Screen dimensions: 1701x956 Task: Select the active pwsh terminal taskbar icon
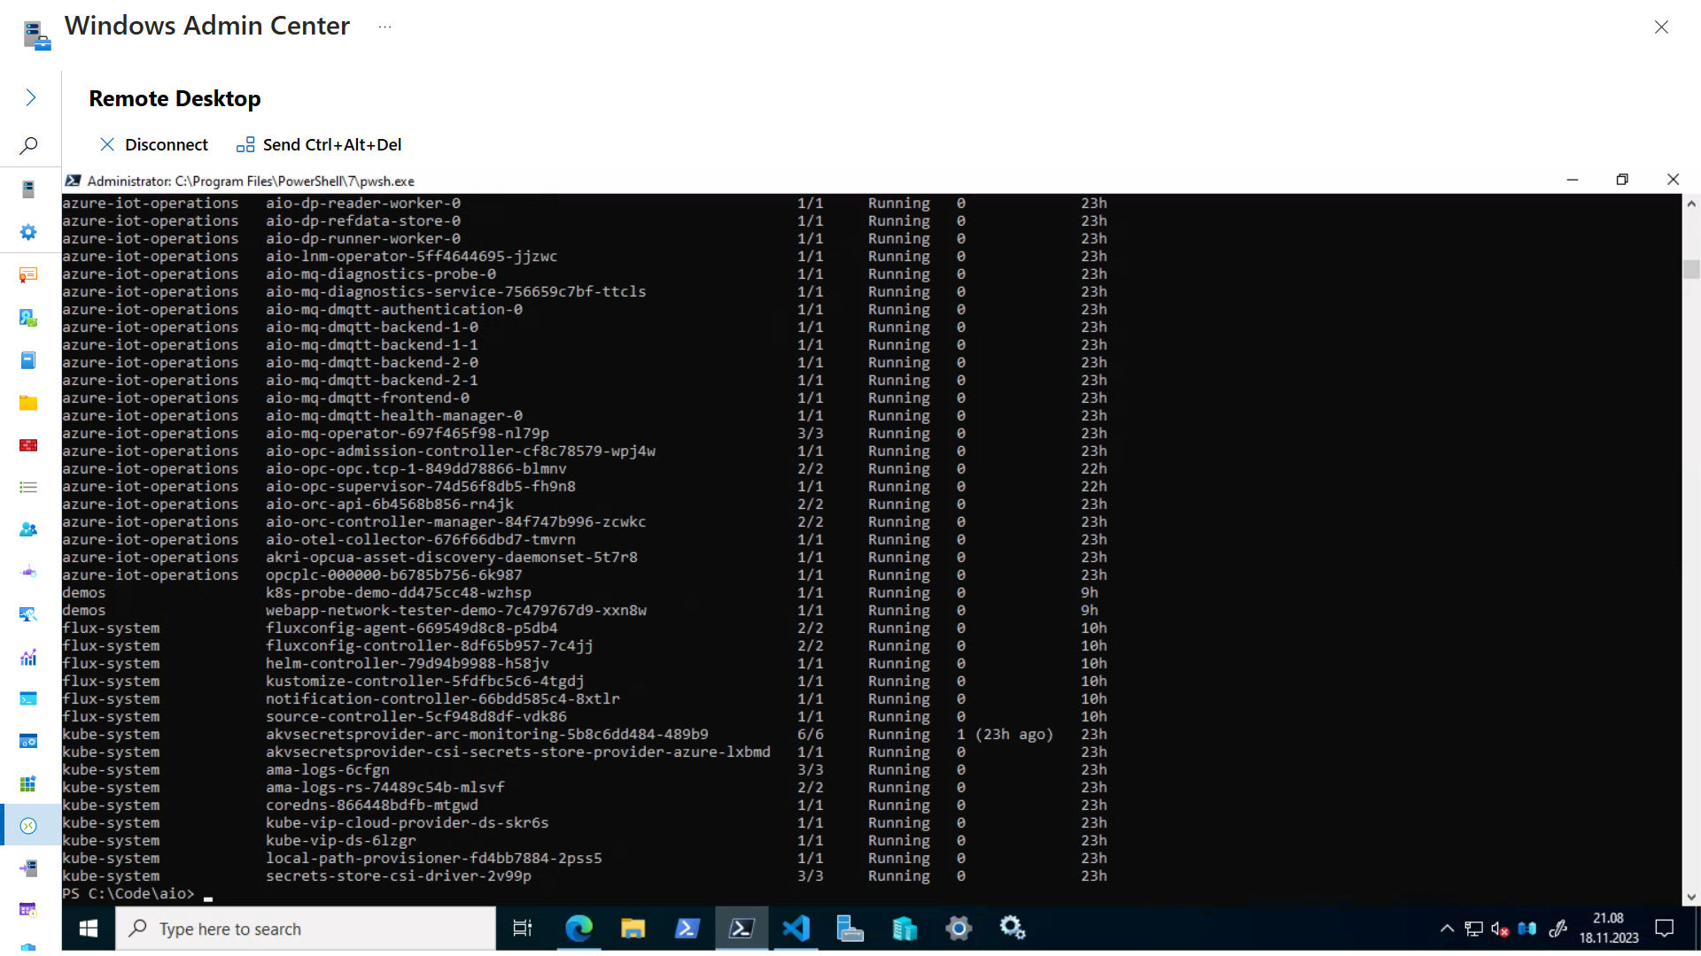point(742,929)
